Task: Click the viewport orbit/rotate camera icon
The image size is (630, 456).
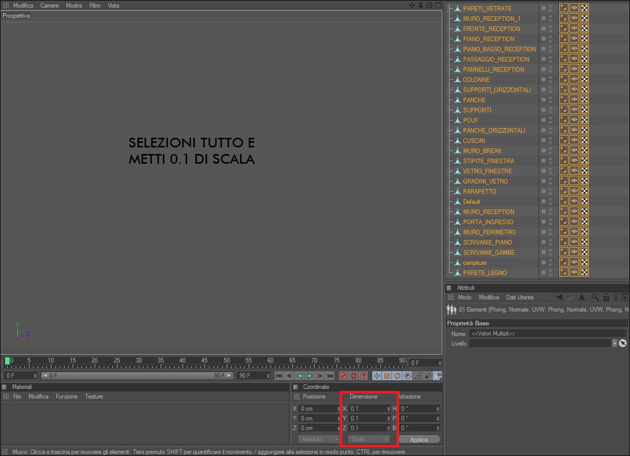Action: click(429, 5)
